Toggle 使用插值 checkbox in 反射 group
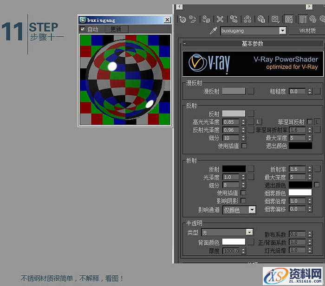Image resolution: width=325 pixels, height=286 pixels. pos(244,146)
